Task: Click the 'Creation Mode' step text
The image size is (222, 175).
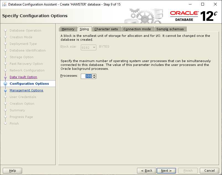Action: click(x=21, y=37)
